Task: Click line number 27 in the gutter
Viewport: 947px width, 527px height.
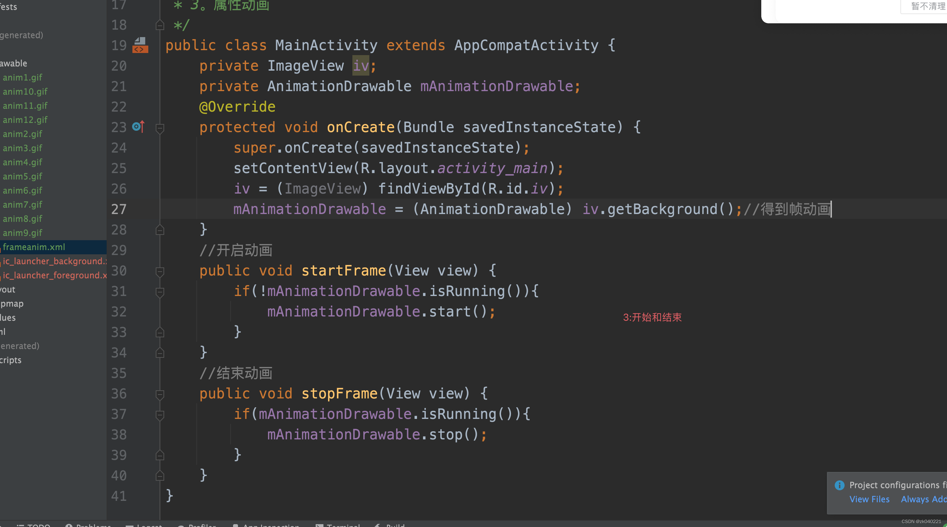Action: 119,209
